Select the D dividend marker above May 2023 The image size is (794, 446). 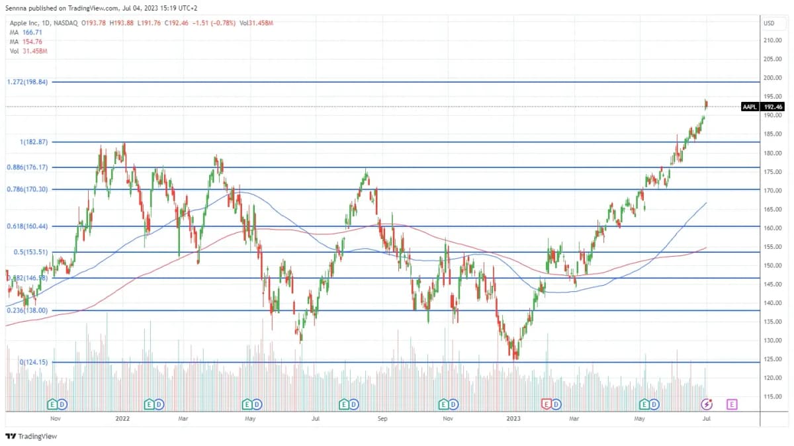point(654,404)
